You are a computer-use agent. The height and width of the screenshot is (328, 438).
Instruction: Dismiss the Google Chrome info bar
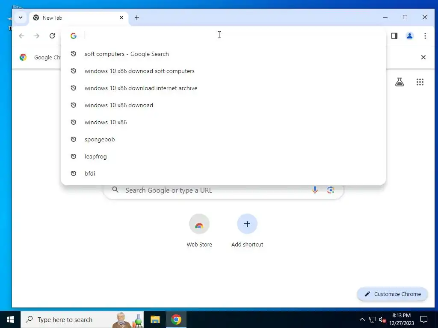click(x=423, y=57)
